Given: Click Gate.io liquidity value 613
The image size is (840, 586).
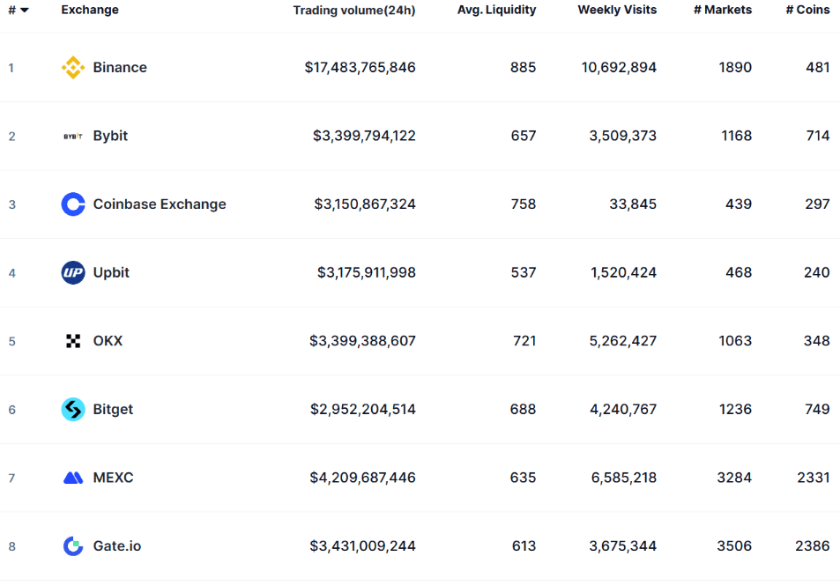Looking at the screenshot, I should tap(524, 545).
